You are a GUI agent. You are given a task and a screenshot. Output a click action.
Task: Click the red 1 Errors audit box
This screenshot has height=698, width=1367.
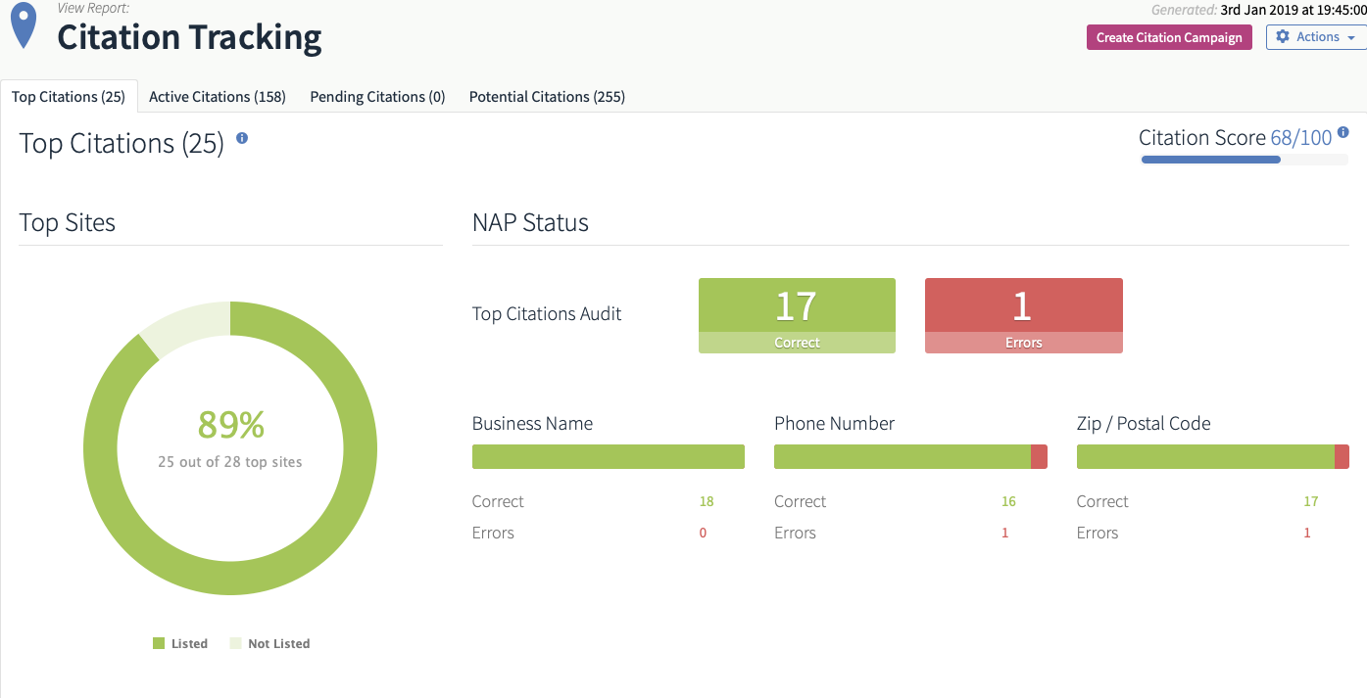1023,315
